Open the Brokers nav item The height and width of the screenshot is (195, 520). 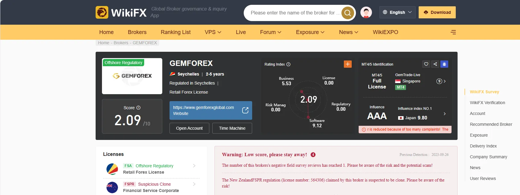137,32
